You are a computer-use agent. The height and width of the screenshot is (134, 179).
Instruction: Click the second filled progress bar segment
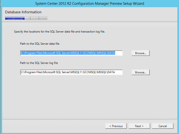17,18
